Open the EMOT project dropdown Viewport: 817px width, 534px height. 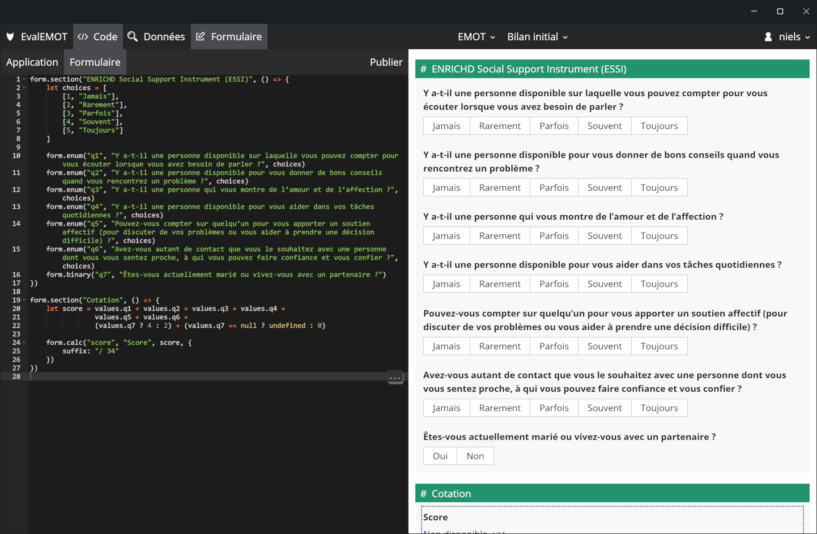pos(476,37)
